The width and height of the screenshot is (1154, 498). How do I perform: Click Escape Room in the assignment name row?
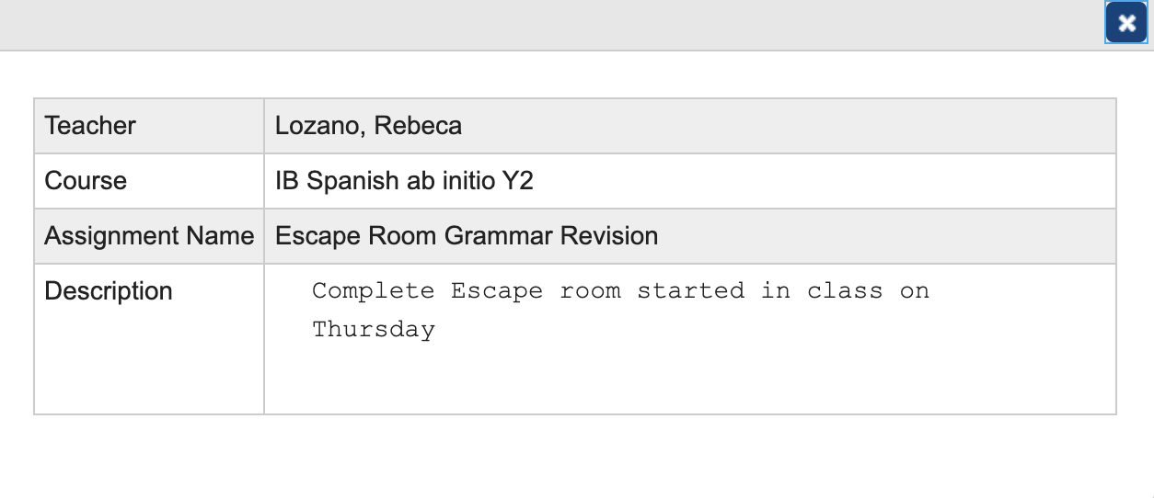[x=356, y=236]
